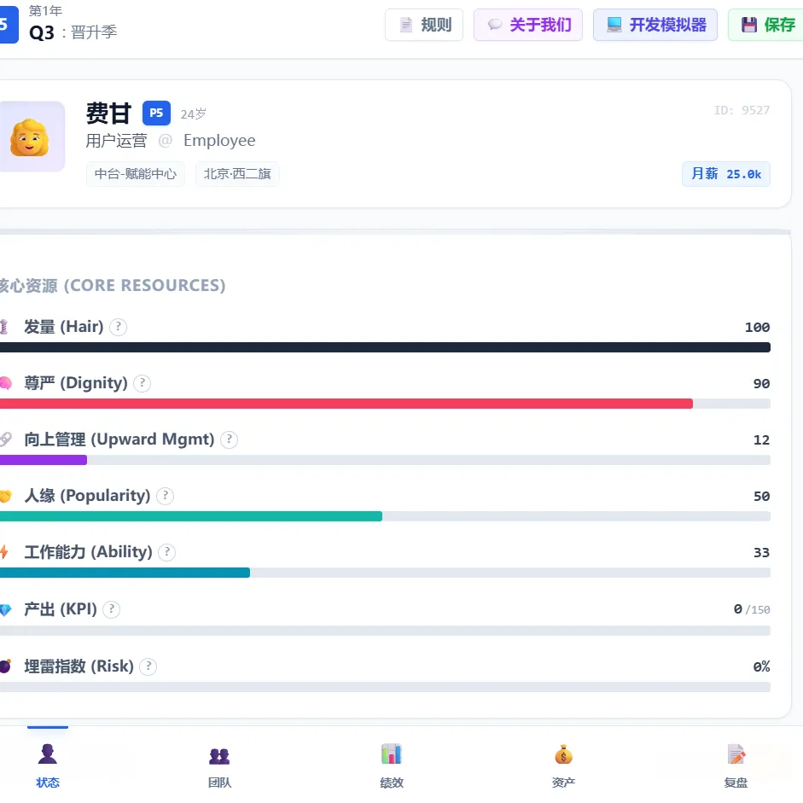
Task: Click the 关于我们 button
Action: (528, 25)
